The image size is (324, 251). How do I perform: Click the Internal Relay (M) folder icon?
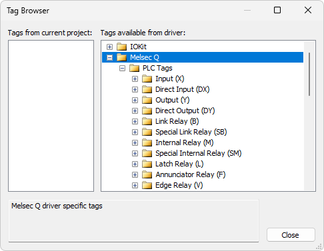[x=147, y=142]
